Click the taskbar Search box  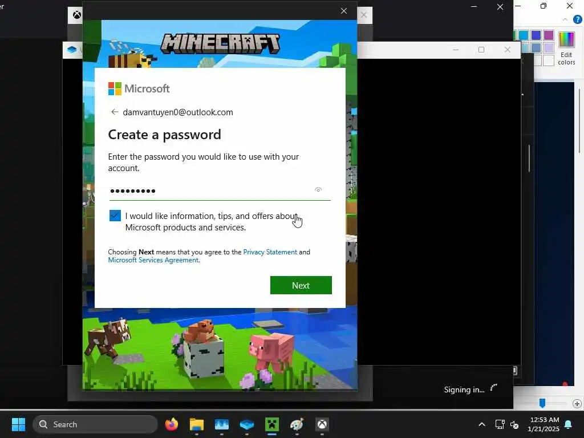[x=95, y=424]
